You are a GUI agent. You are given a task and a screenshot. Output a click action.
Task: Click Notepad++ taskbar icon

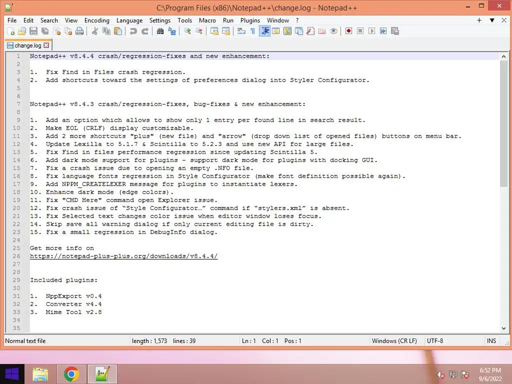(x=102, y=374)
